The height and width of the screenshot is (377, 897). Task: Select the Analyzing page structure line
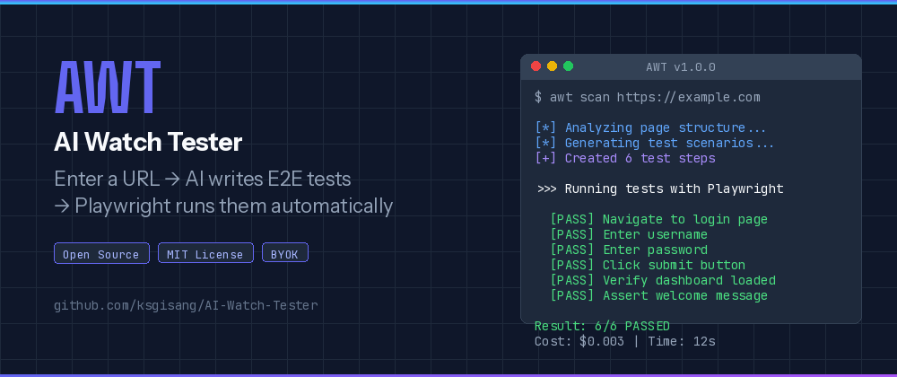click(650, 127)
